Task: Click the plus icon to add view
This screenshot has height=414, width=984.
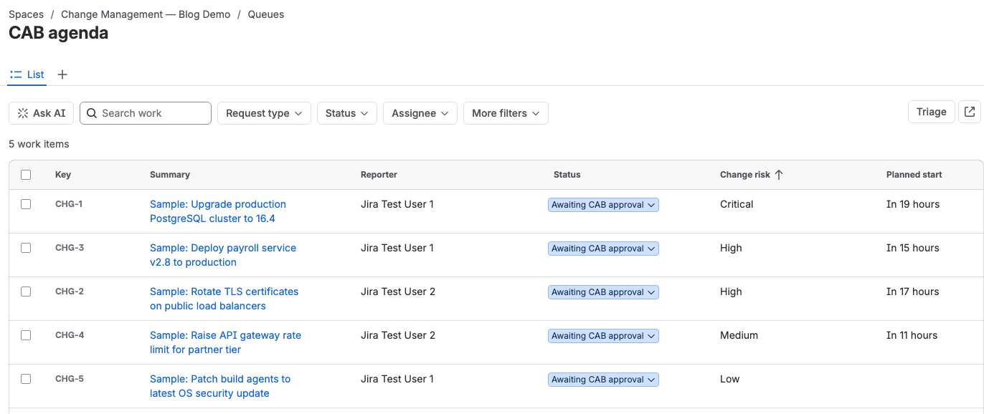Action: point(62,74)
